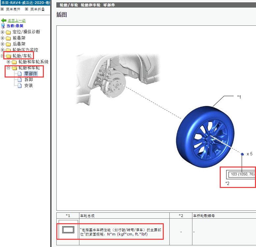256x247 pixels.
Task: Click the blue wheel assembly in the illustration
Action: tap(205, 137)
